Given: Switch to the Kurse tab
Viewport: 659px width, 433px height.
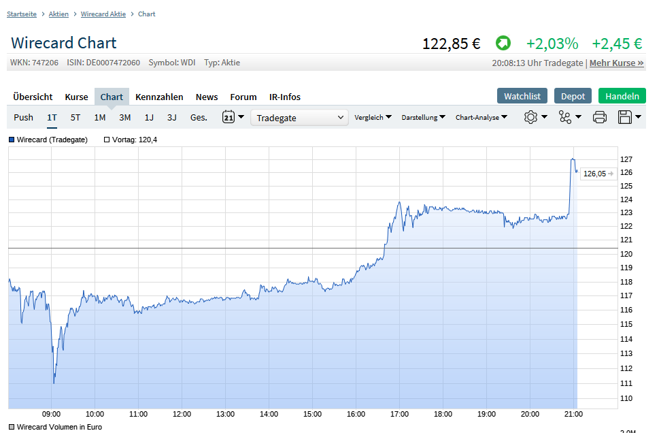Looking at the screenshot, I should point(76,97).
